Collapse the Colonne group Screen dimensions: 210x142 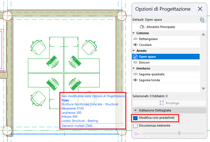(134, 33)
